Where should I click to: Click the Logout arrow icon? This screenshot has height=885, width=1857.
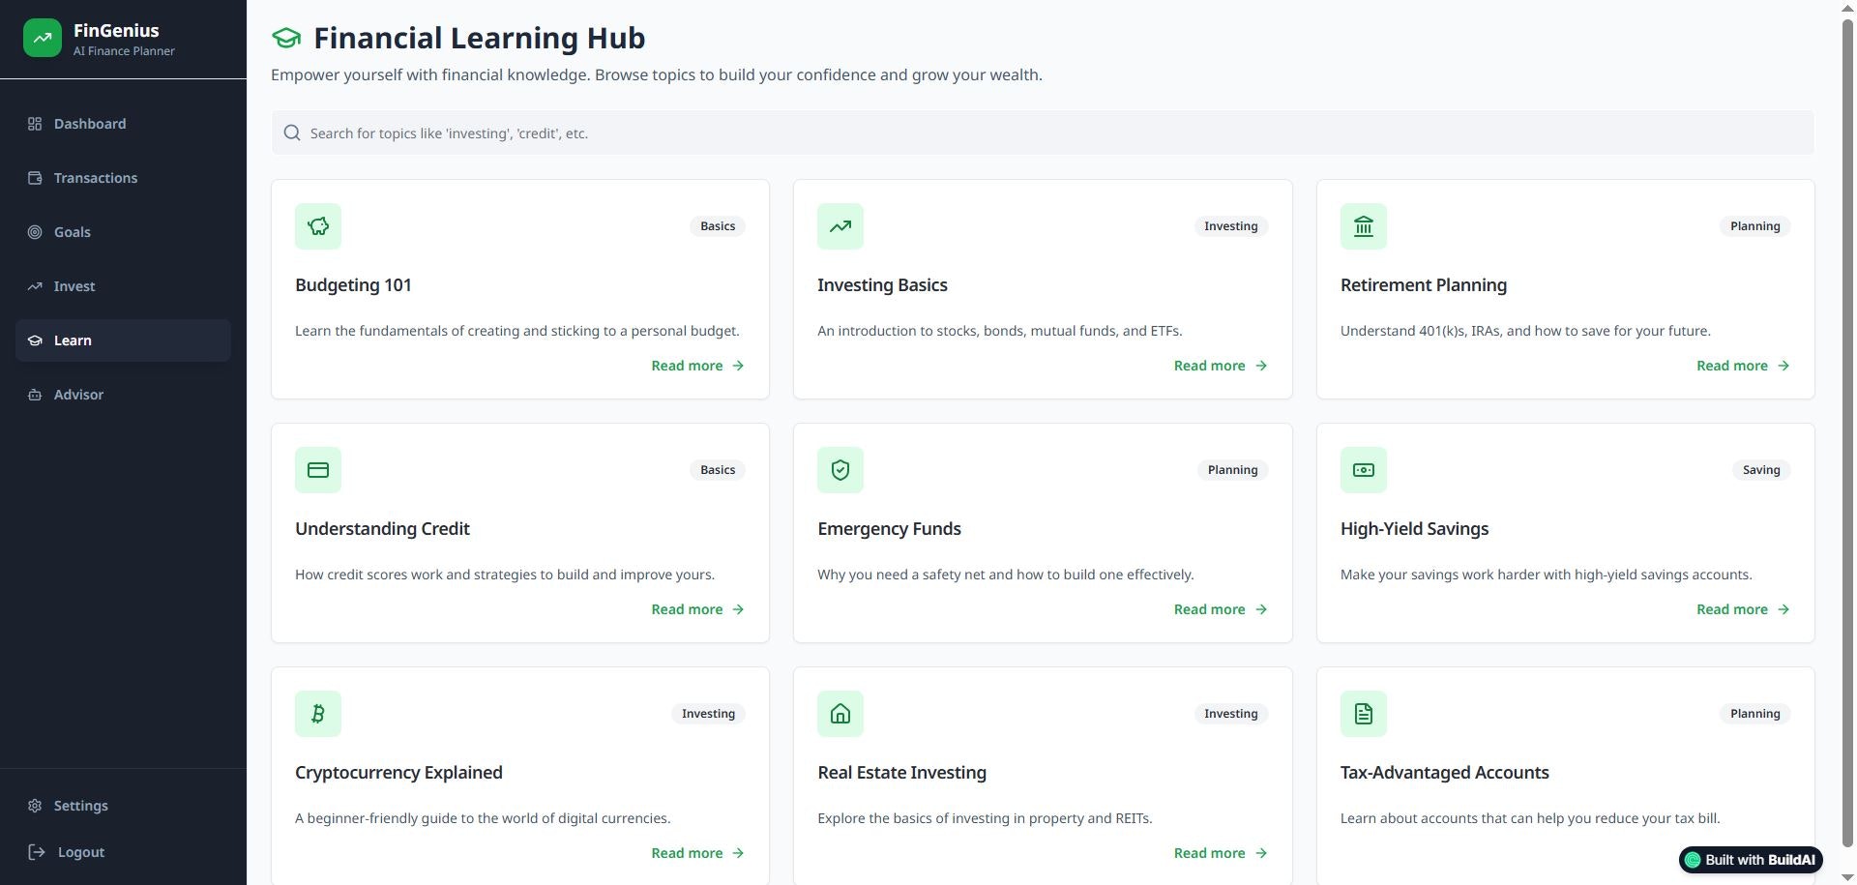37,852
